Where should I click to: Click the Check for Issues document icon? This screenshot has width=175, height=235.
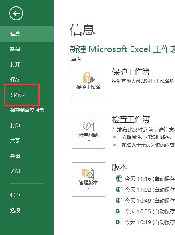coord(88,125)
